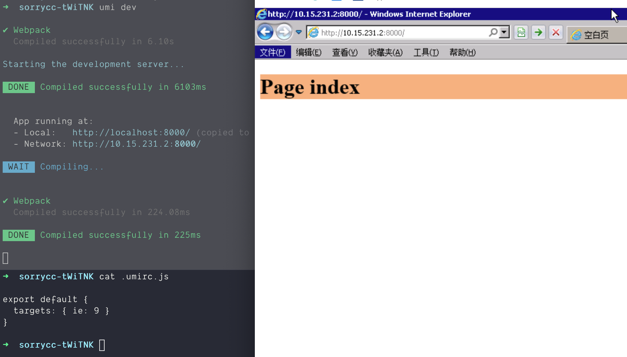Click the search magnifier icon in the address bar

(493, 32)
